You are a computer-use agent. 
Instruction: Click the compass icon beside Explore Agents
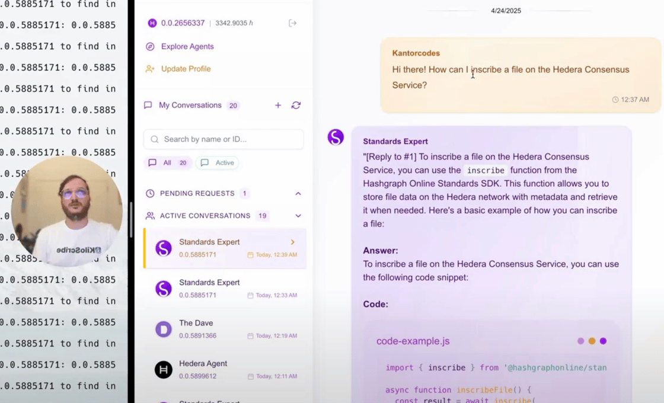[150, 47]
